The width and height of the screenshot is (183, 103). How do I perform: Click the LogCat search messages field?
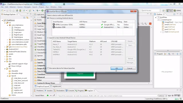(108, 96)
